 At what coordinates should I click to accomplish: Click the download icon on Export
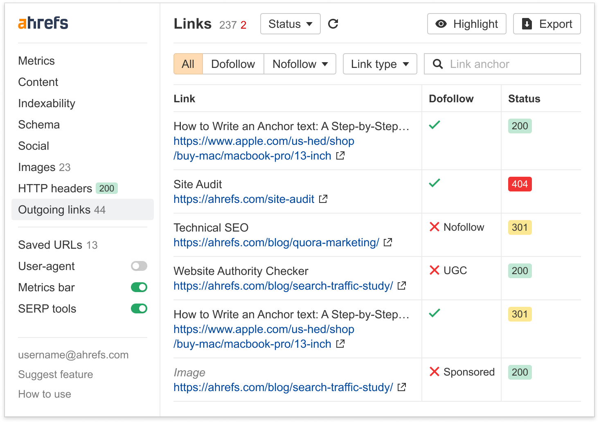coord(527,24)
